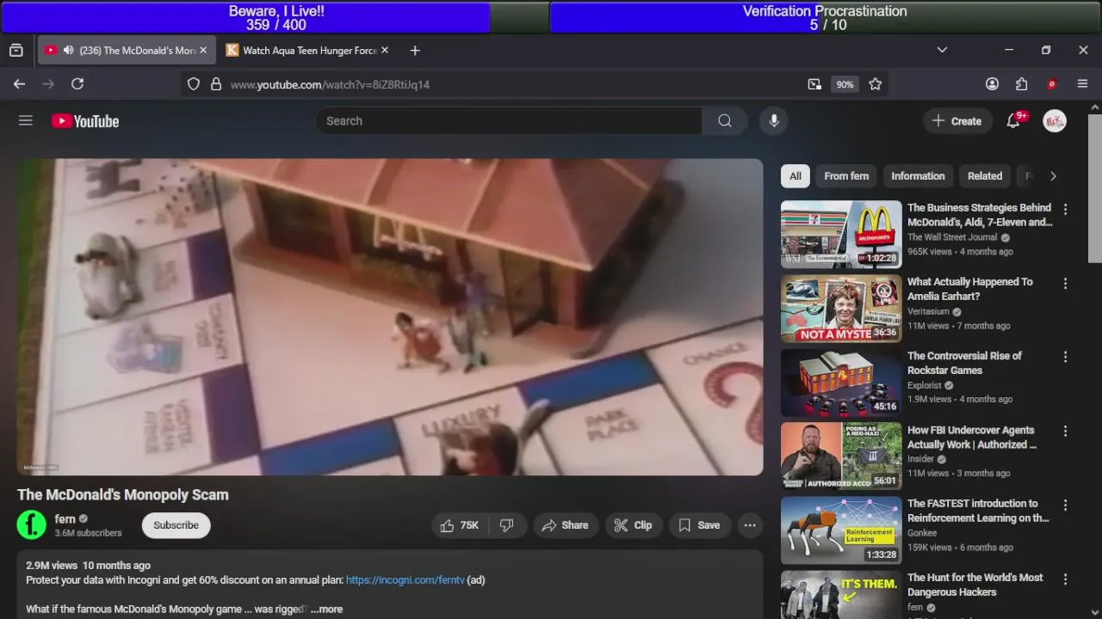Open options for Rockstar Games video
The width and height of the screenshot is (1102, 619).
click(x=1065, y=357)
